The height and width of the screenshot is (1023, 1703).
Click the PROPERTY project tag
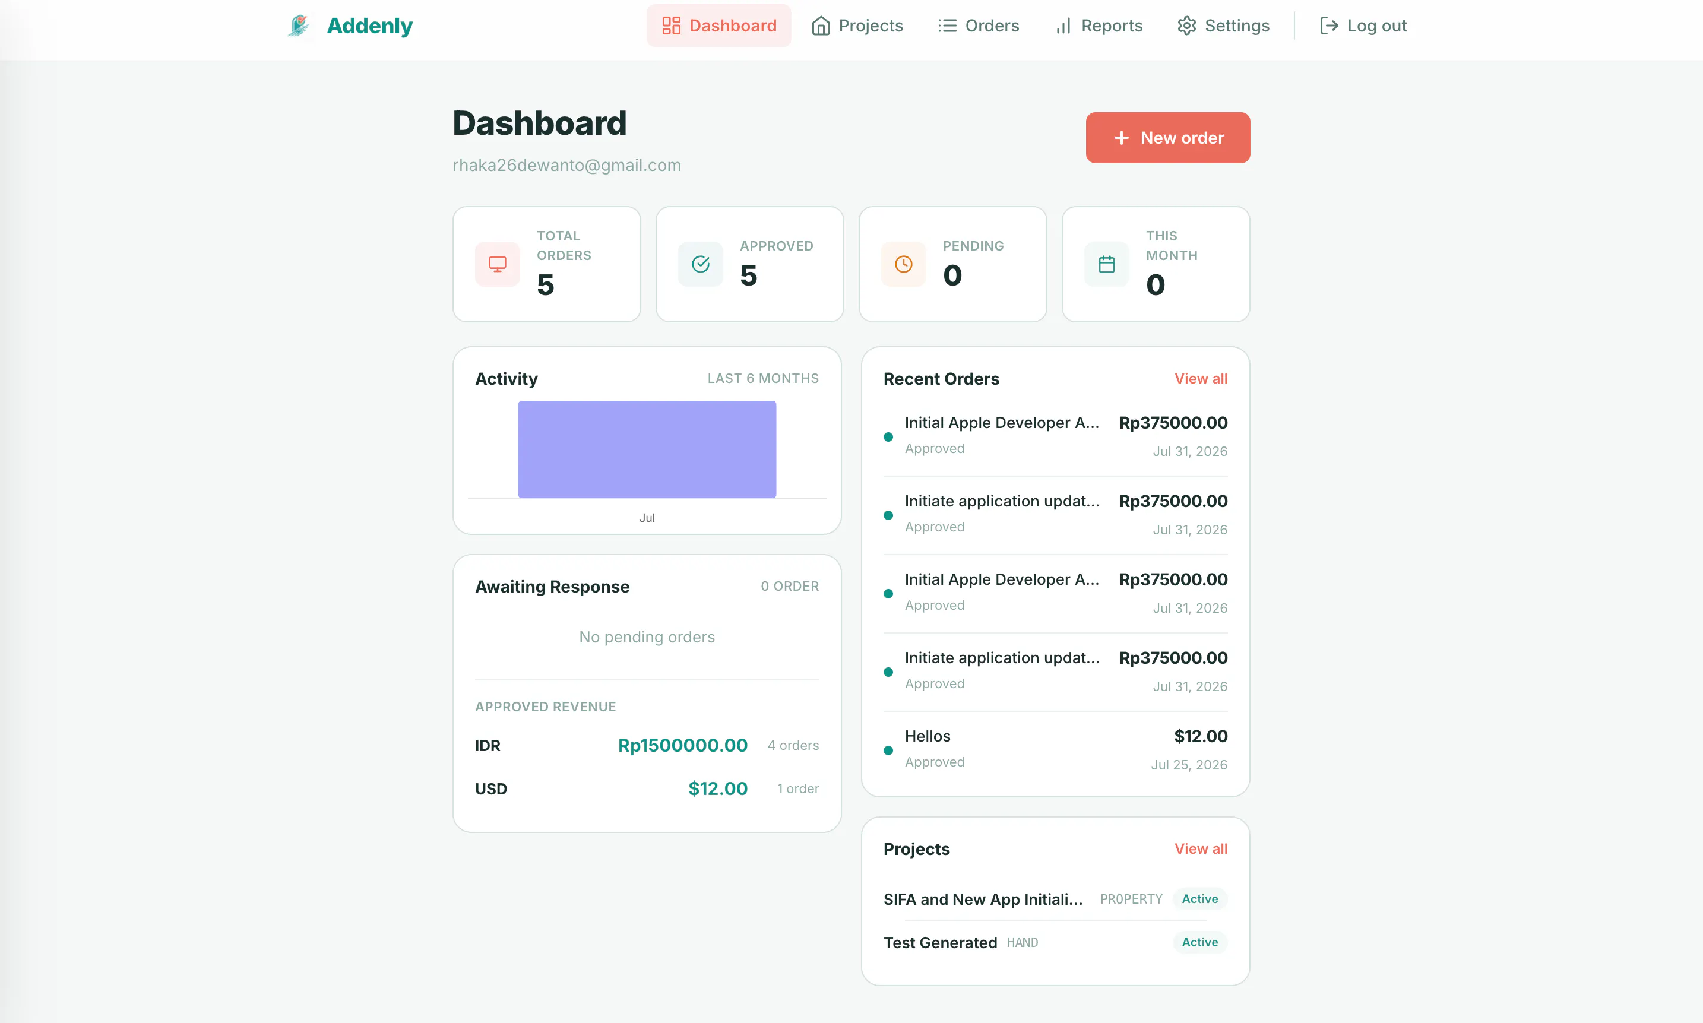tap(1131, 899)
